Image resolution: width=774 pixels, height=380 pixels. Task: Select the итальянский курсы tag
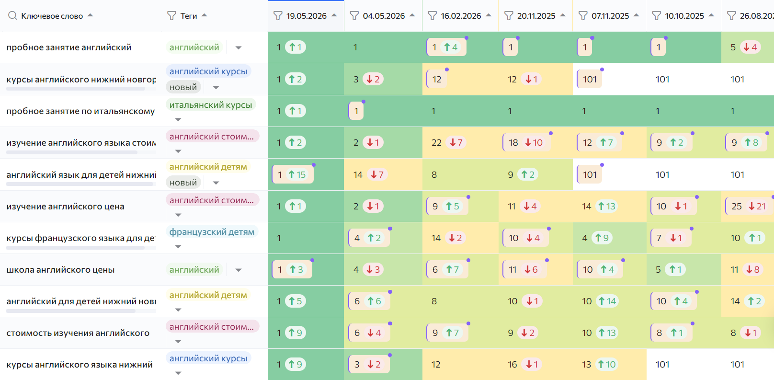point(211,104)
